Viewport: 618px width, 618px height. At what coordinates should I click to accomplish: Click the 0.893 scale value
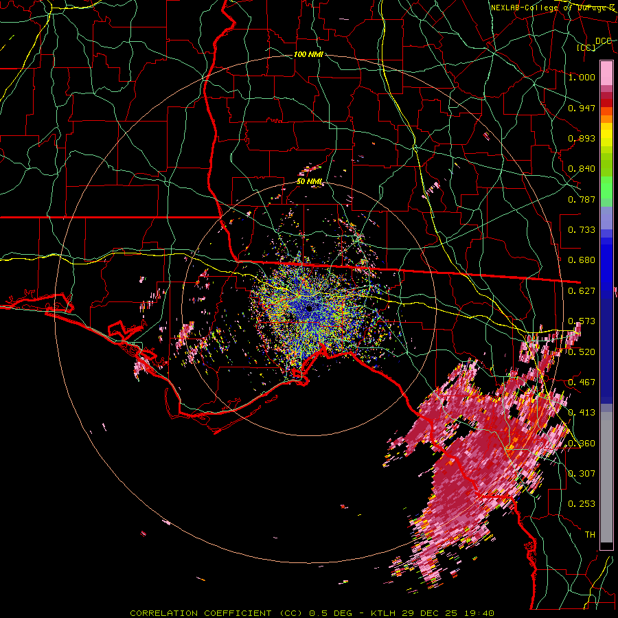point(582,138)
